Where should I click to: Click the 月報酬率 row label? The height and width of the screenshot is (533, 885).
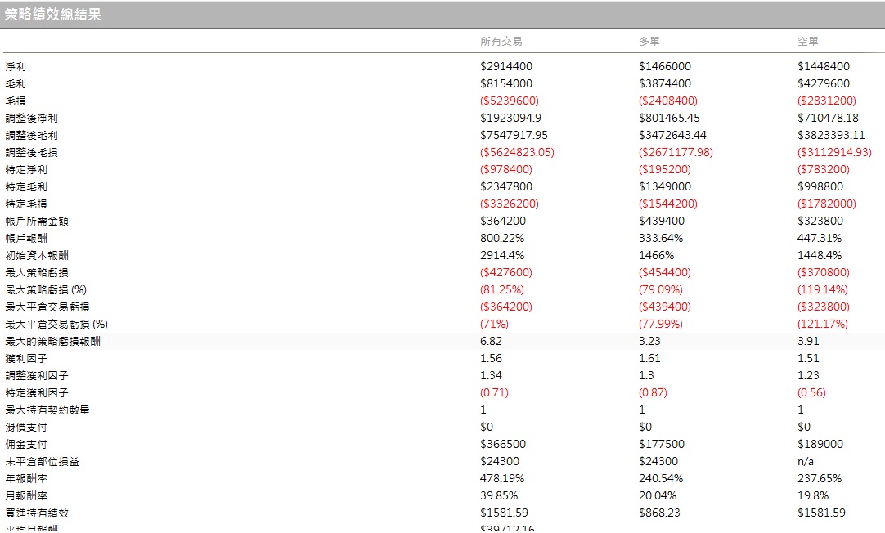click(26, 495)
